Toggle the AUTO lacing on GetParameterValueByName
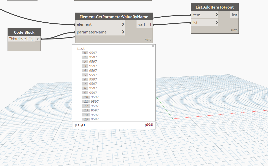Screen dimensions: 268x166 click(x=148, y=39)
